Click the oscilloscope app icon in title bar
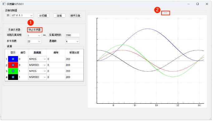The width and height of the screenshot is (213, 121). click(x=4, y=4)
